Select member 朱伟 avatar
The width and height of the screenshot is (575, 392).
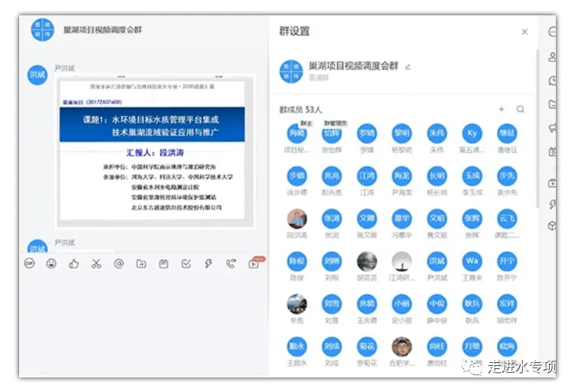pos(436,133)
